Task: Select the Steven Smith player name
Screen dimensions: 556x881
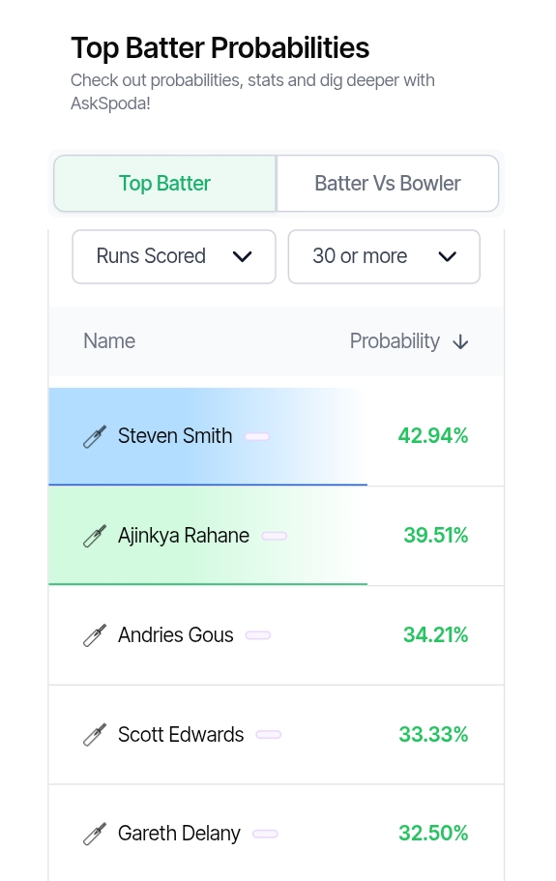Action: [175, 436]
